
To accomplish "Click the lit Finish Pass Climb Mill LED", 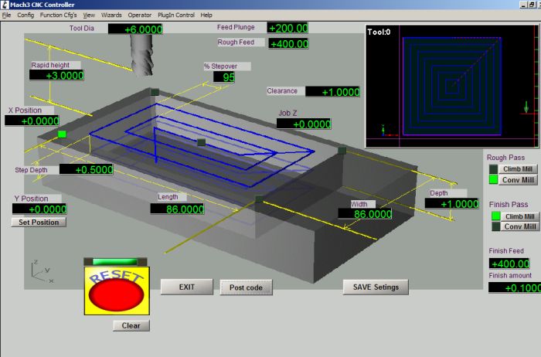I will (x=496, y=216).
